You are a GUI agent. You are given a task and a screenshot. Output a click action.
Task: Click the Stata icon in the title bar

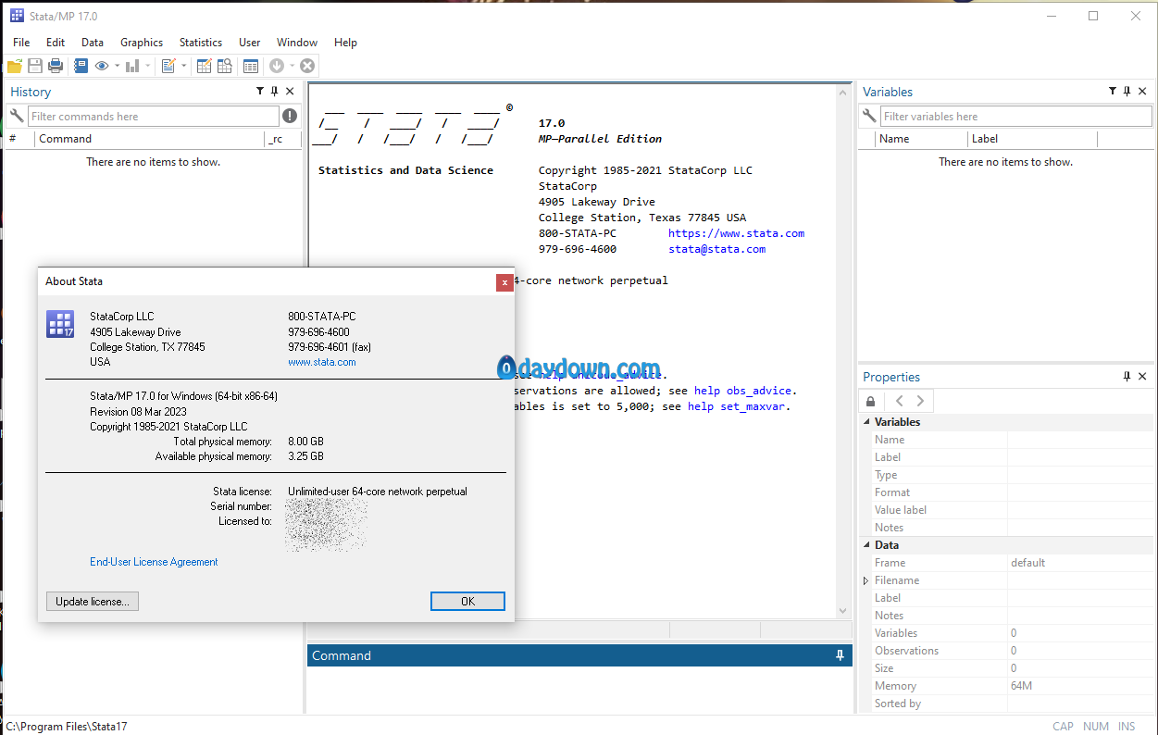click(x=17, y=16)
